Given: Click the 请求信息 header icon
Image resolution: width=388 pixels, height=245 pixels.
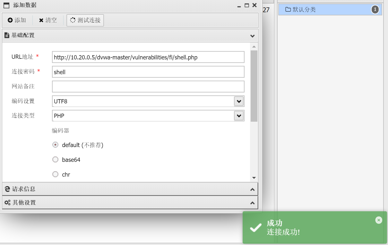Looking at the screenshot, I should [7, 189].
